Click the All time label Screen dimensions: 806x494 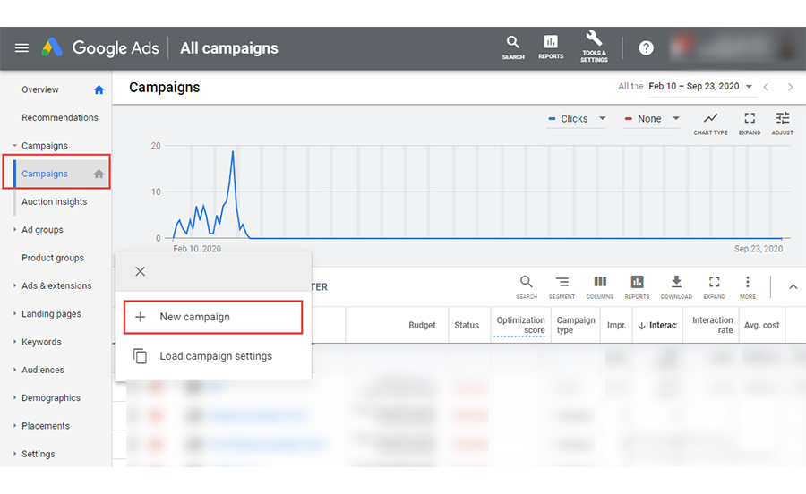click(x=630, y=86)
